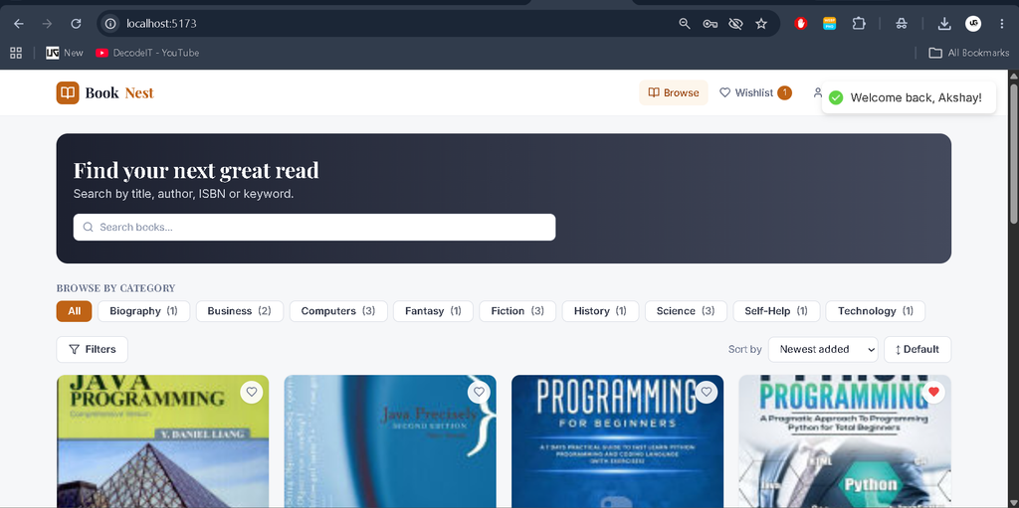This screenshot has height=508, width=1019.
Task: Go back using the browser back arrow
Action: pos(19,24)
